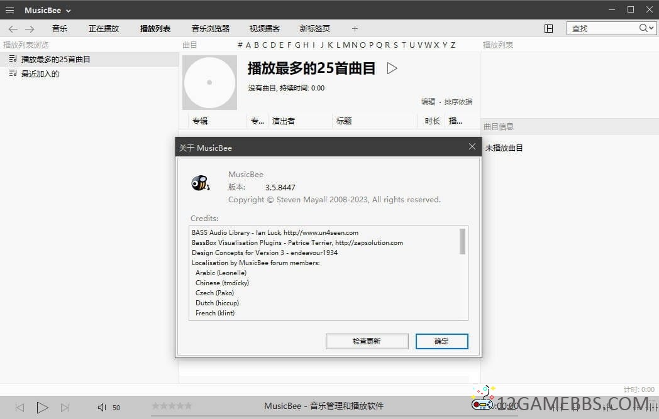Image resolution: width=659 pixels, height=419 pixels.
Task: Open the 排序依据 sort options
Action: (x=458, y=102)
